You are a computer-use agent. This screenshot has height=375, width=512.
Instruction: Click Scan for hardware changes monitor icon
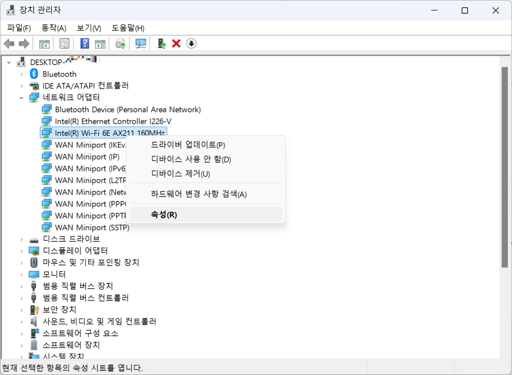(x=141, y=44)
